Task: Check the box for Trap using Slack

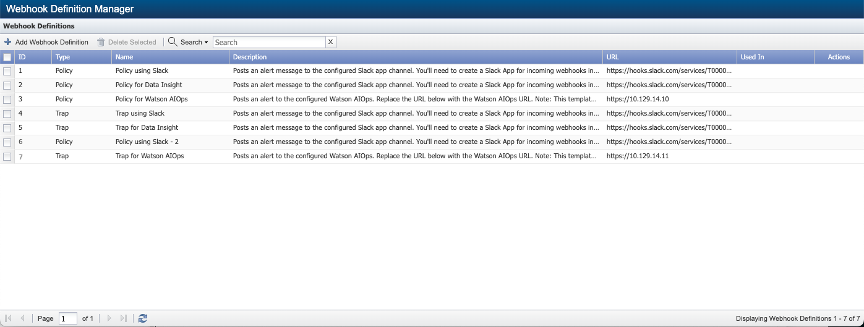Action: point(7,114)
